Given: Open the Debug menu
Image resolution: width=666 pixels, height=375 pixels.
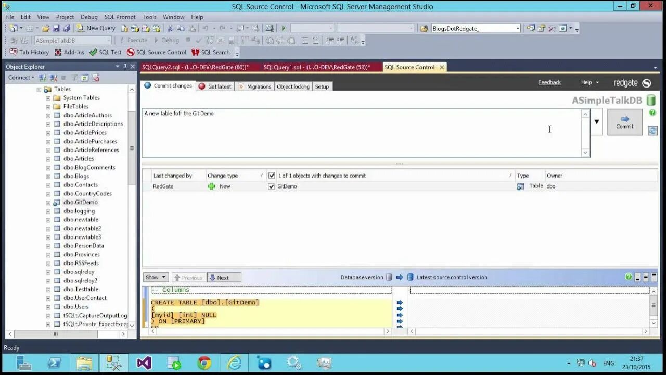Looking at the screenshot, I should (x=88, y=17).
